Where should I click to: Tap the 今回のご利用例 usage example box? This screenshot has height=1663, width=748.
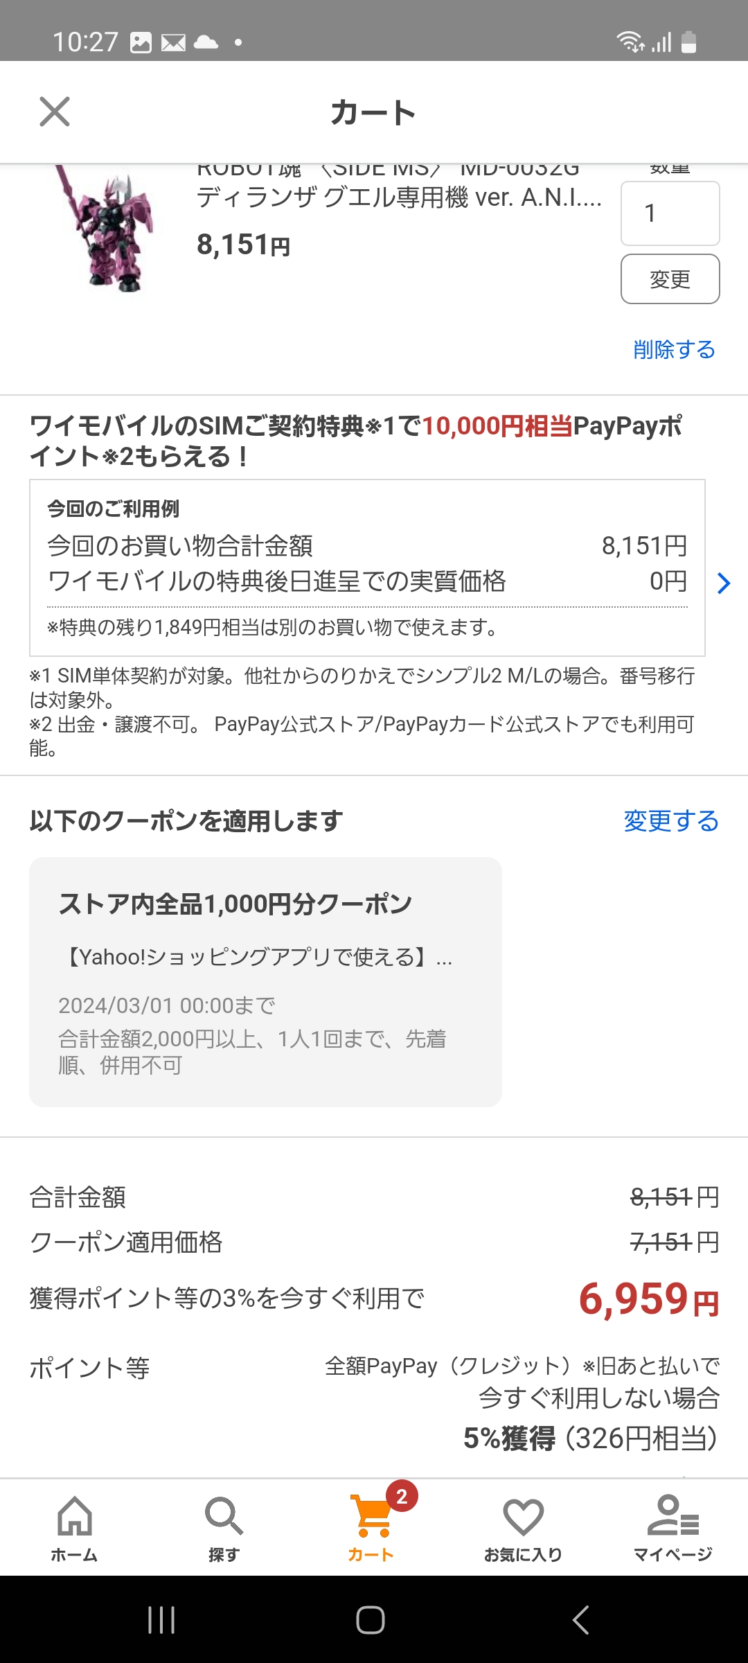pyautogui.click(x=367, y=567)
